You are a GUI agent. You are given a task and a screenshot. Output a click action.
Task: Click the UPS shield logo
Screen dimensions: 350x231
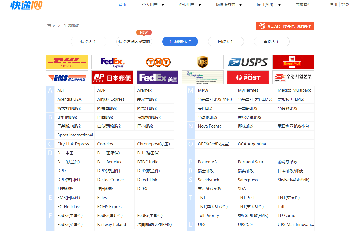coord(203,62)
